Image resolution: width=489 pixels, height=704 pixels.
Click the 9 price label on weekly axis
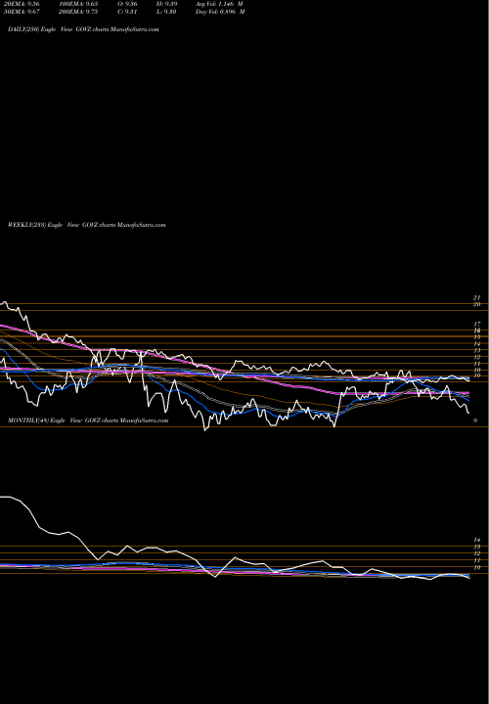(475, 420)
